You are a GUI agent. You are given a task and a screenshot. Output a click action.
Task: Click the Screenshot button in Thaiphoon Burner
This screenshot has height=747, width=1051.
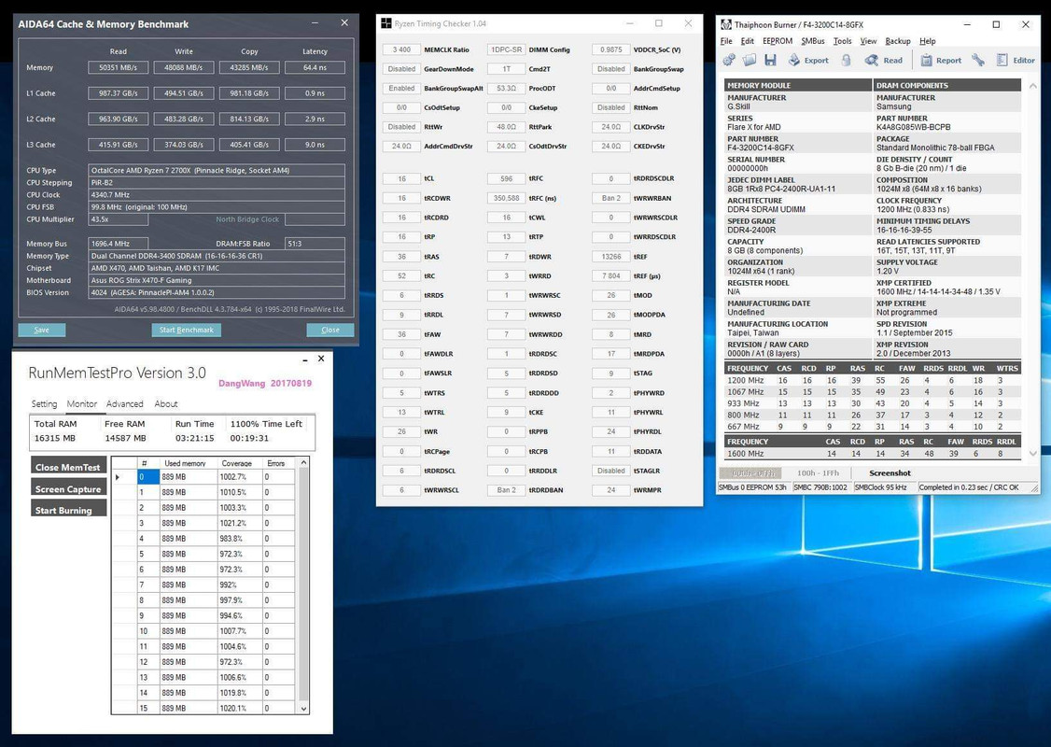[x=890, y=472]
